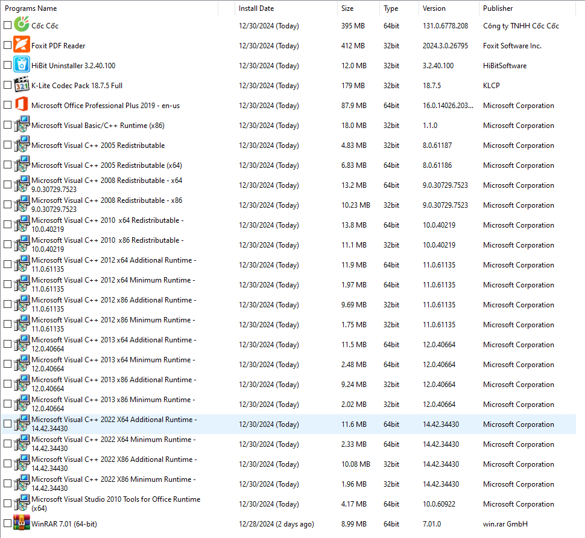Click the Version column header

click(434, 8)
